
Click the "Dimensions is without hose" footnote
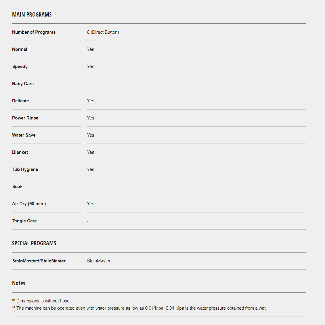[x=43, y=301]
